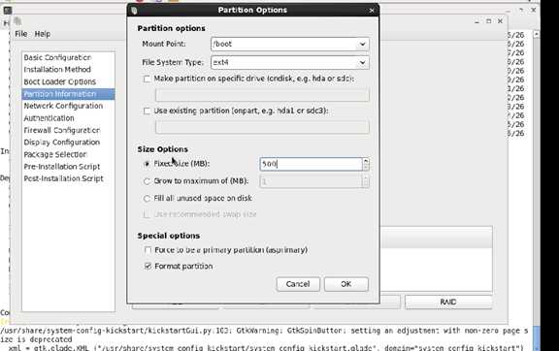Open the File menu in Kickstart Configurator
This screenshot has height=351, width=559.
point(21,34)
